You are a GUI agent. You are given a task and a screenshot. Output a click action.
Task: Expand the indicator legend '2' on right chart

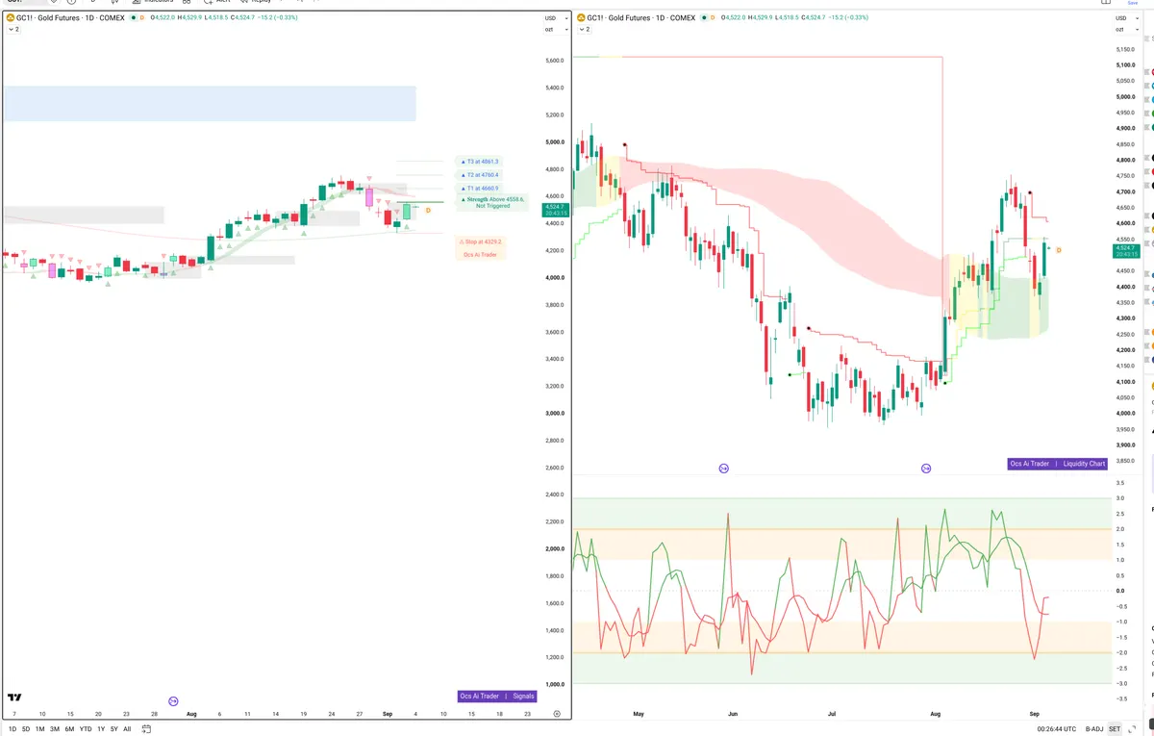point(584,30)
